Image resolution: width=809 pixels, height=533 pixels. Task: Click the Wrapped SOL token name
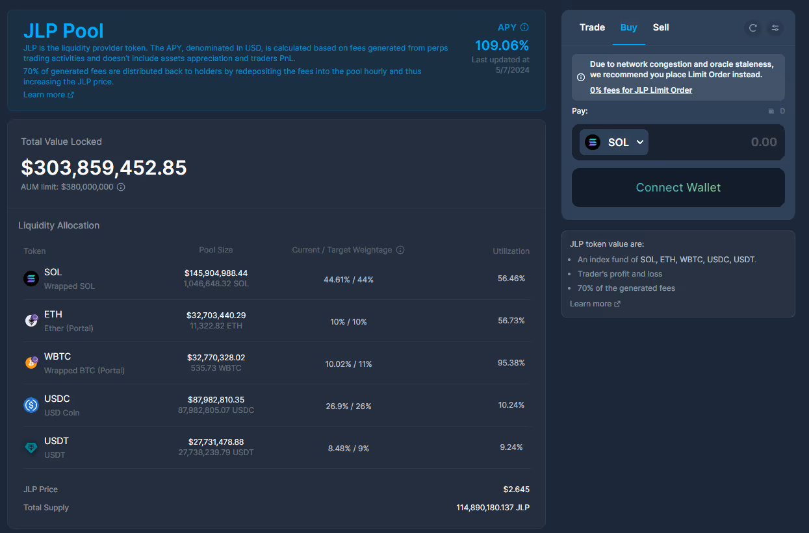(70, 286)
